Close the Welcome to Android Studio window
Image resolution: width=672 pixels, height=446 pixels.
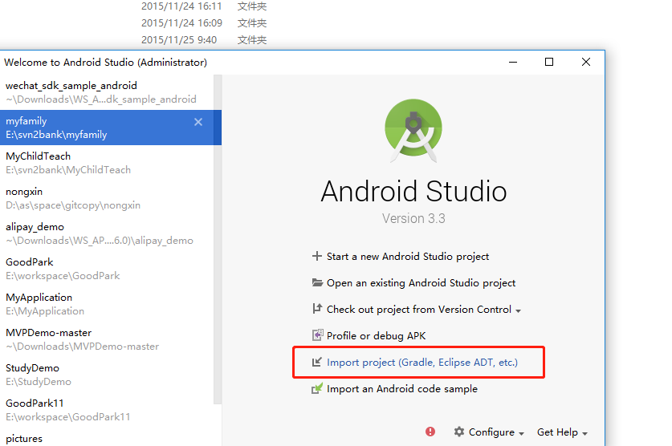click(x=586, y=62)
